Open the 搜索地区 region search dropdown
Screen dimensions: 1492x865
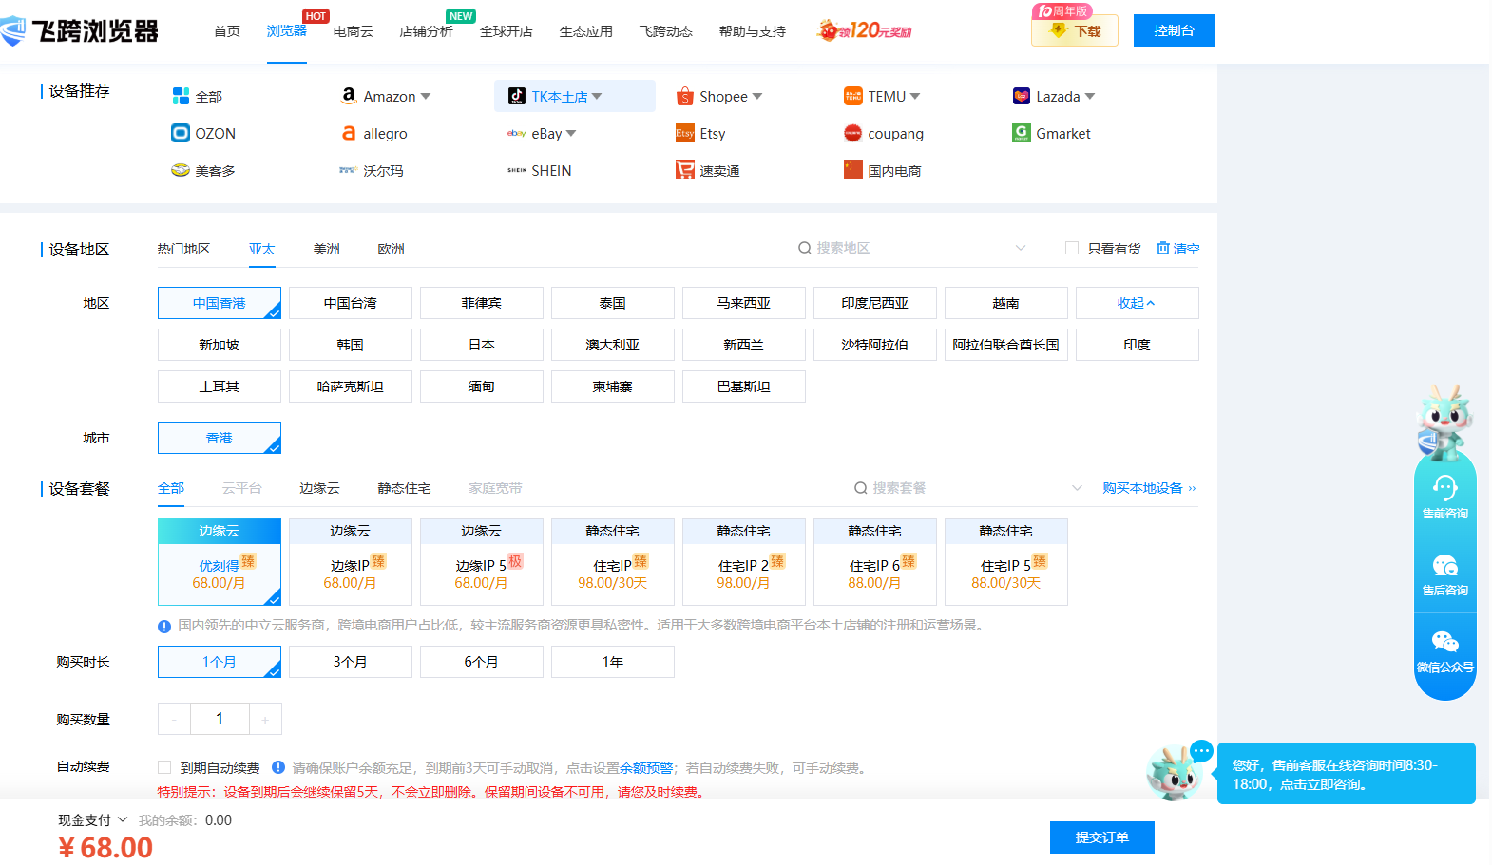point(912,248)
